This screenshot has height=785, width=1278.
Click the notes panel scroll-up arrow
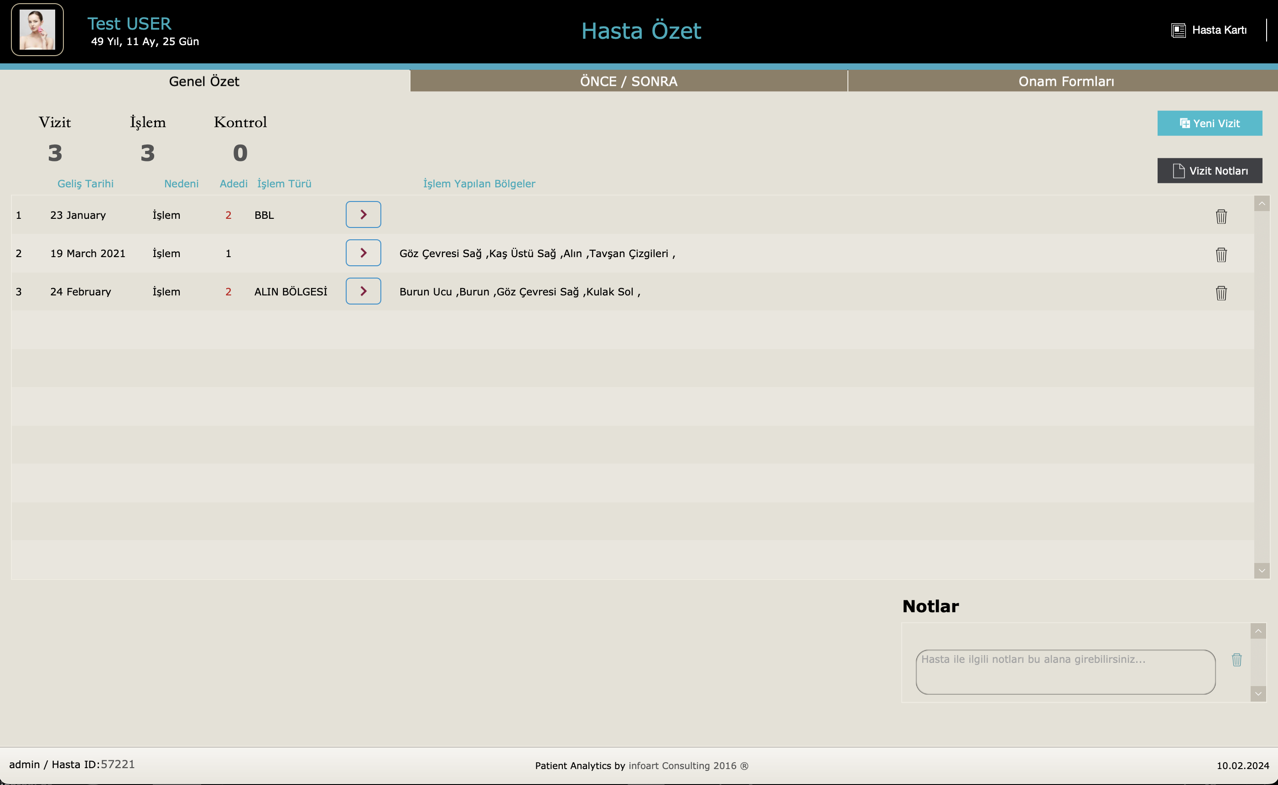tap(1258, 631)
